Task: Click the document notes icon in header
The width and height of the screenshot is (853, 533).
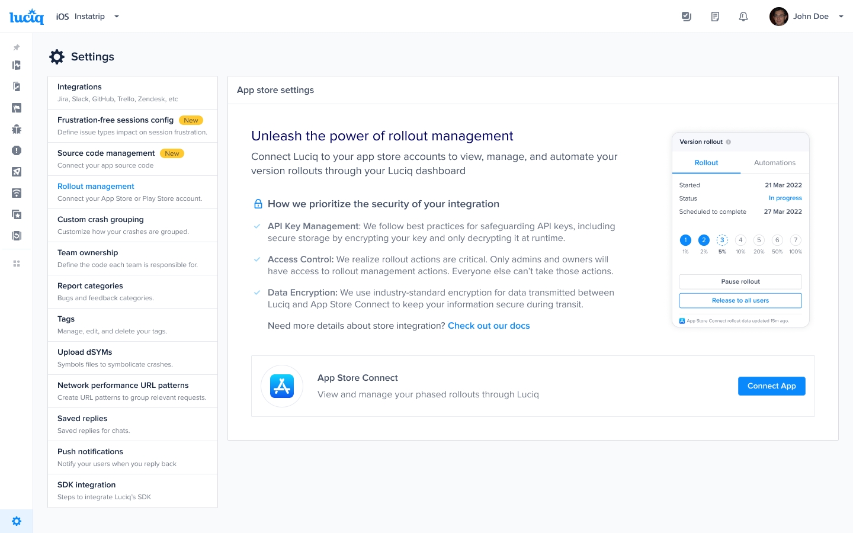Action: point(715,17)
